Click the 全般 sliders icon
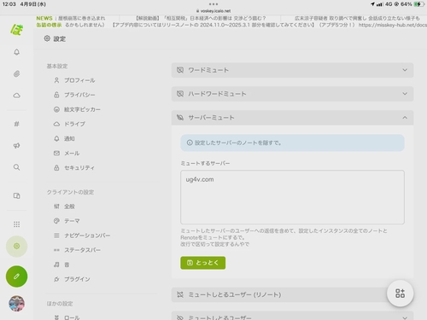The height and width of the screenshot is (320, 427). pyautogui.click(x=56, y=207)
